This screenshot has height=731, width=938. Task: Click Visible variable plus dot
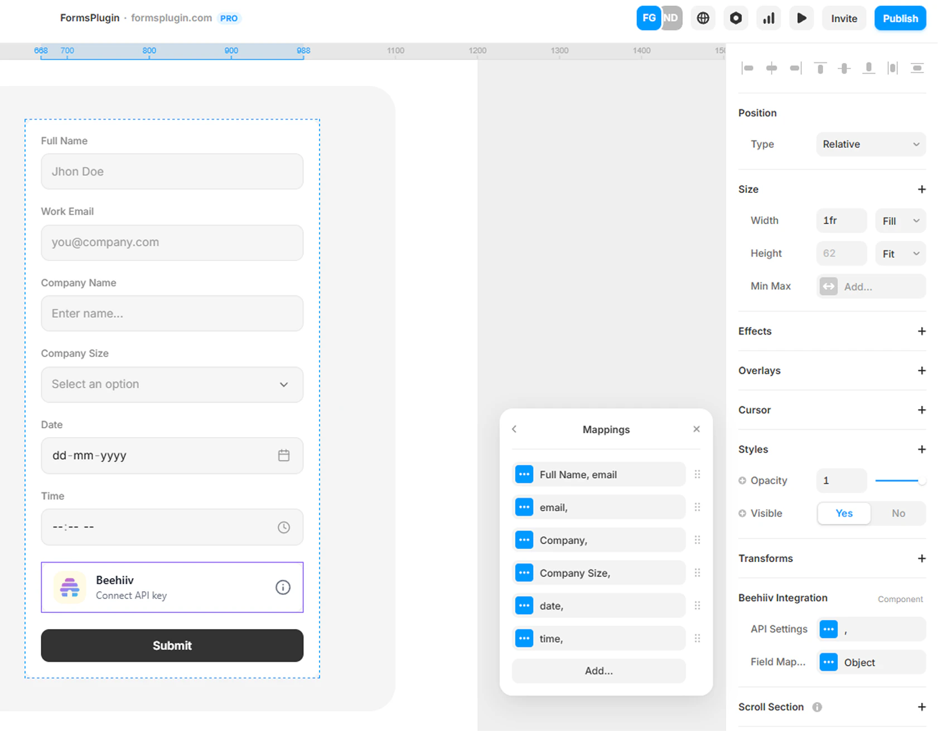coord(742,514)
